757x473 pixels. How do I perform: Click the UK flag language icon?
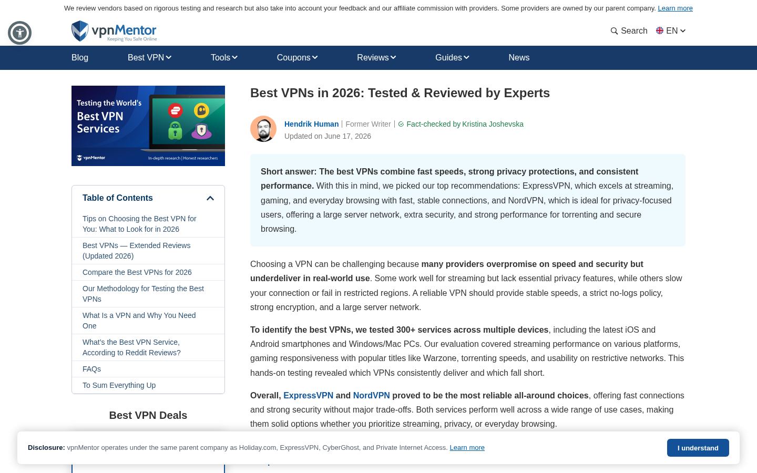pos(660,30)
